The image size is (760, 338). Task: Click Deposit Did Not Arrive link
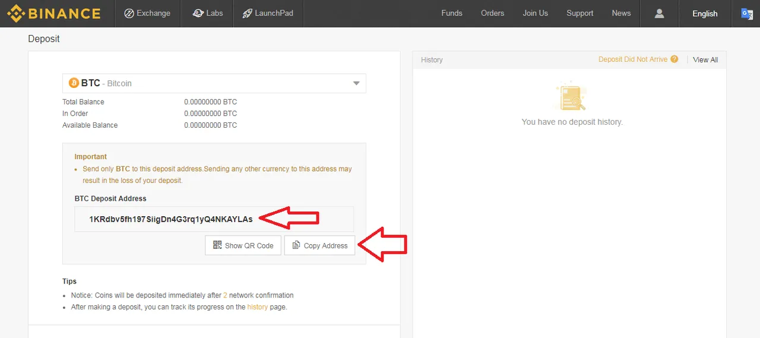pos(633,59)
